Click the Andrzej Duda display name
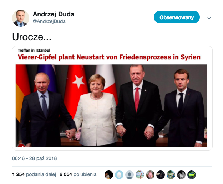The image size is (223, 184). [54, 14]
